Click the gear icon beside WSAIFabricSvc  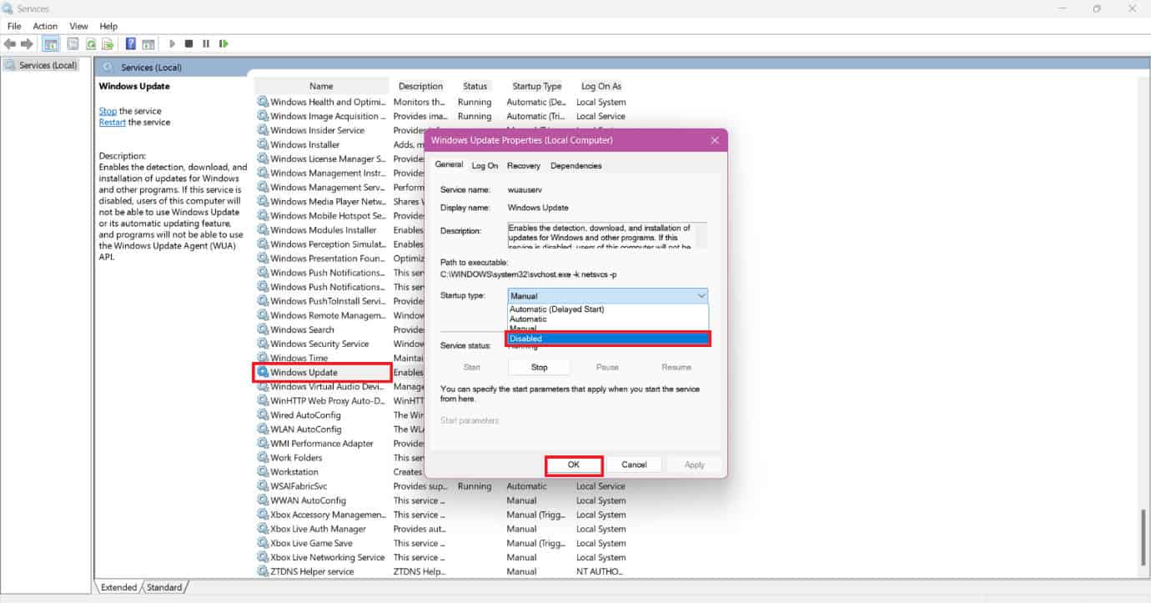(263, 485)
